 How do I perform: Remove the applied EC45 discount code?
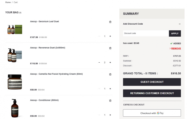point(175,48)
